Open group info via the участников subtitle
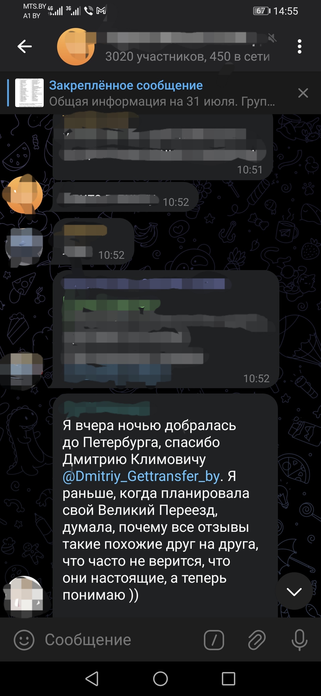321x696 pixels. point(188,57)
